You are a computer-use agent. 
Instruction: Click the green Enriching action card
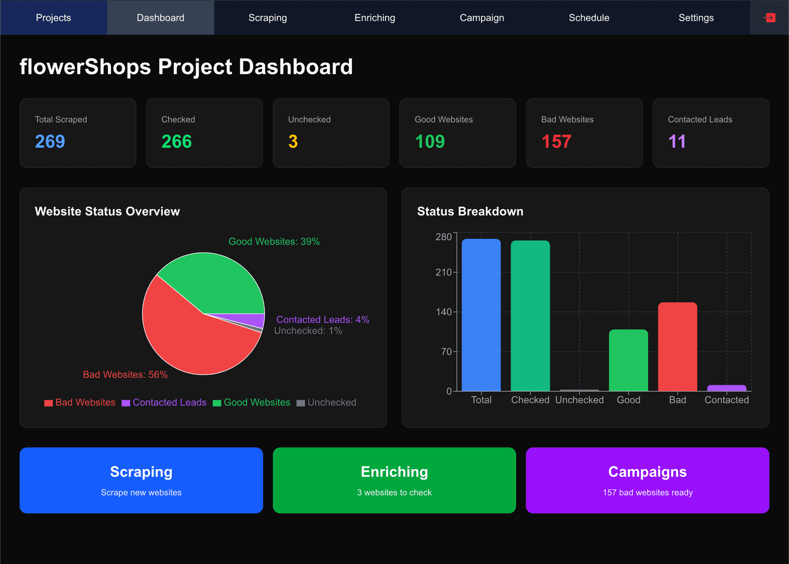(394, 480)
